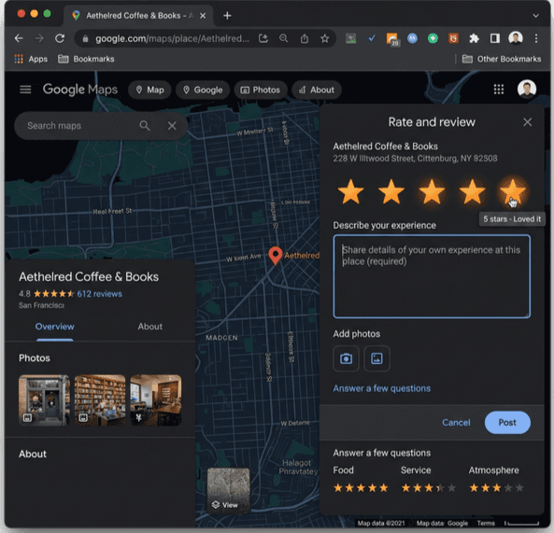Rate five stars - Loved it
Viewport: 554px width, 533px height.
512,191
